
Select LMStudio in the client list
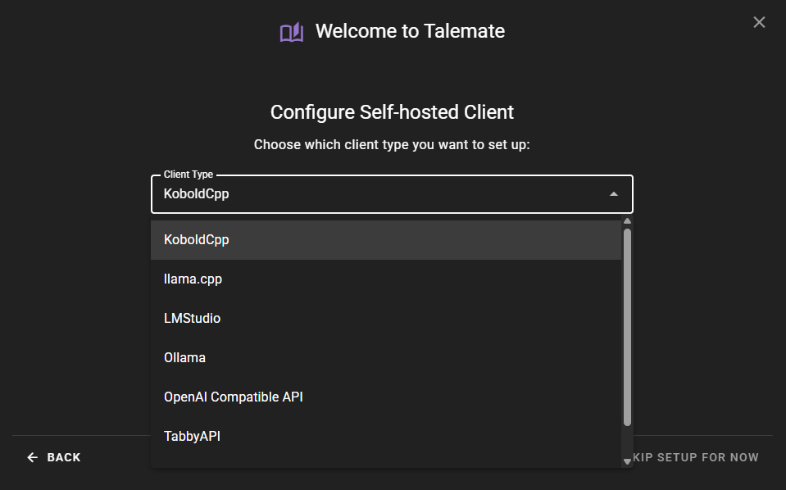tap(193, 319)
